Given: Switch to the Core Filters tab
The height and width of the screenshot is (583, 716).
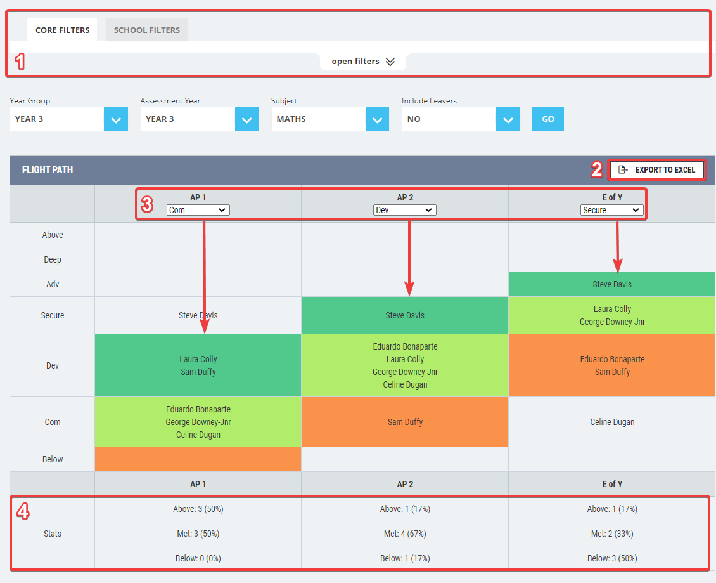Looking at the screenshot, I should click(x=62, y=30).
